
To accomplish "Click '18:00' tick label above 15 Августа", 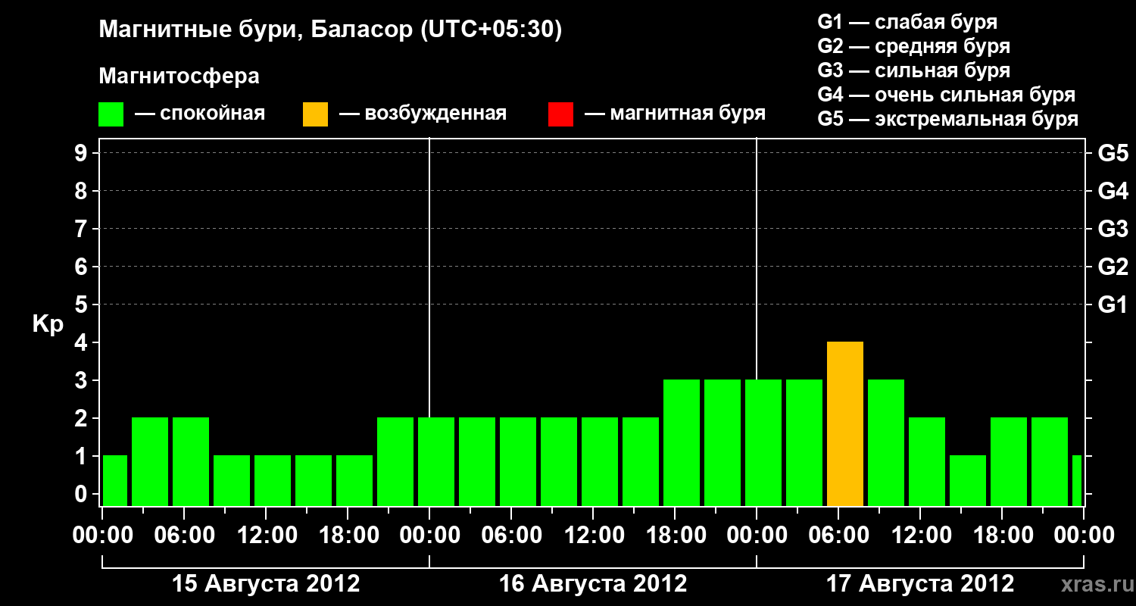I will 348,535.
